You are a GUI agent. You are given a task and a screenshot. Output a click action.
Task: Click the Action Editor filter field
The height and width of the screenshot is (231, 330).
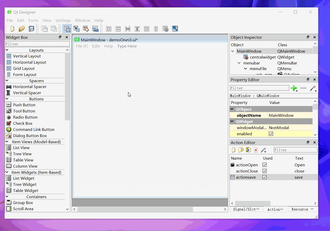pos(296,150)
